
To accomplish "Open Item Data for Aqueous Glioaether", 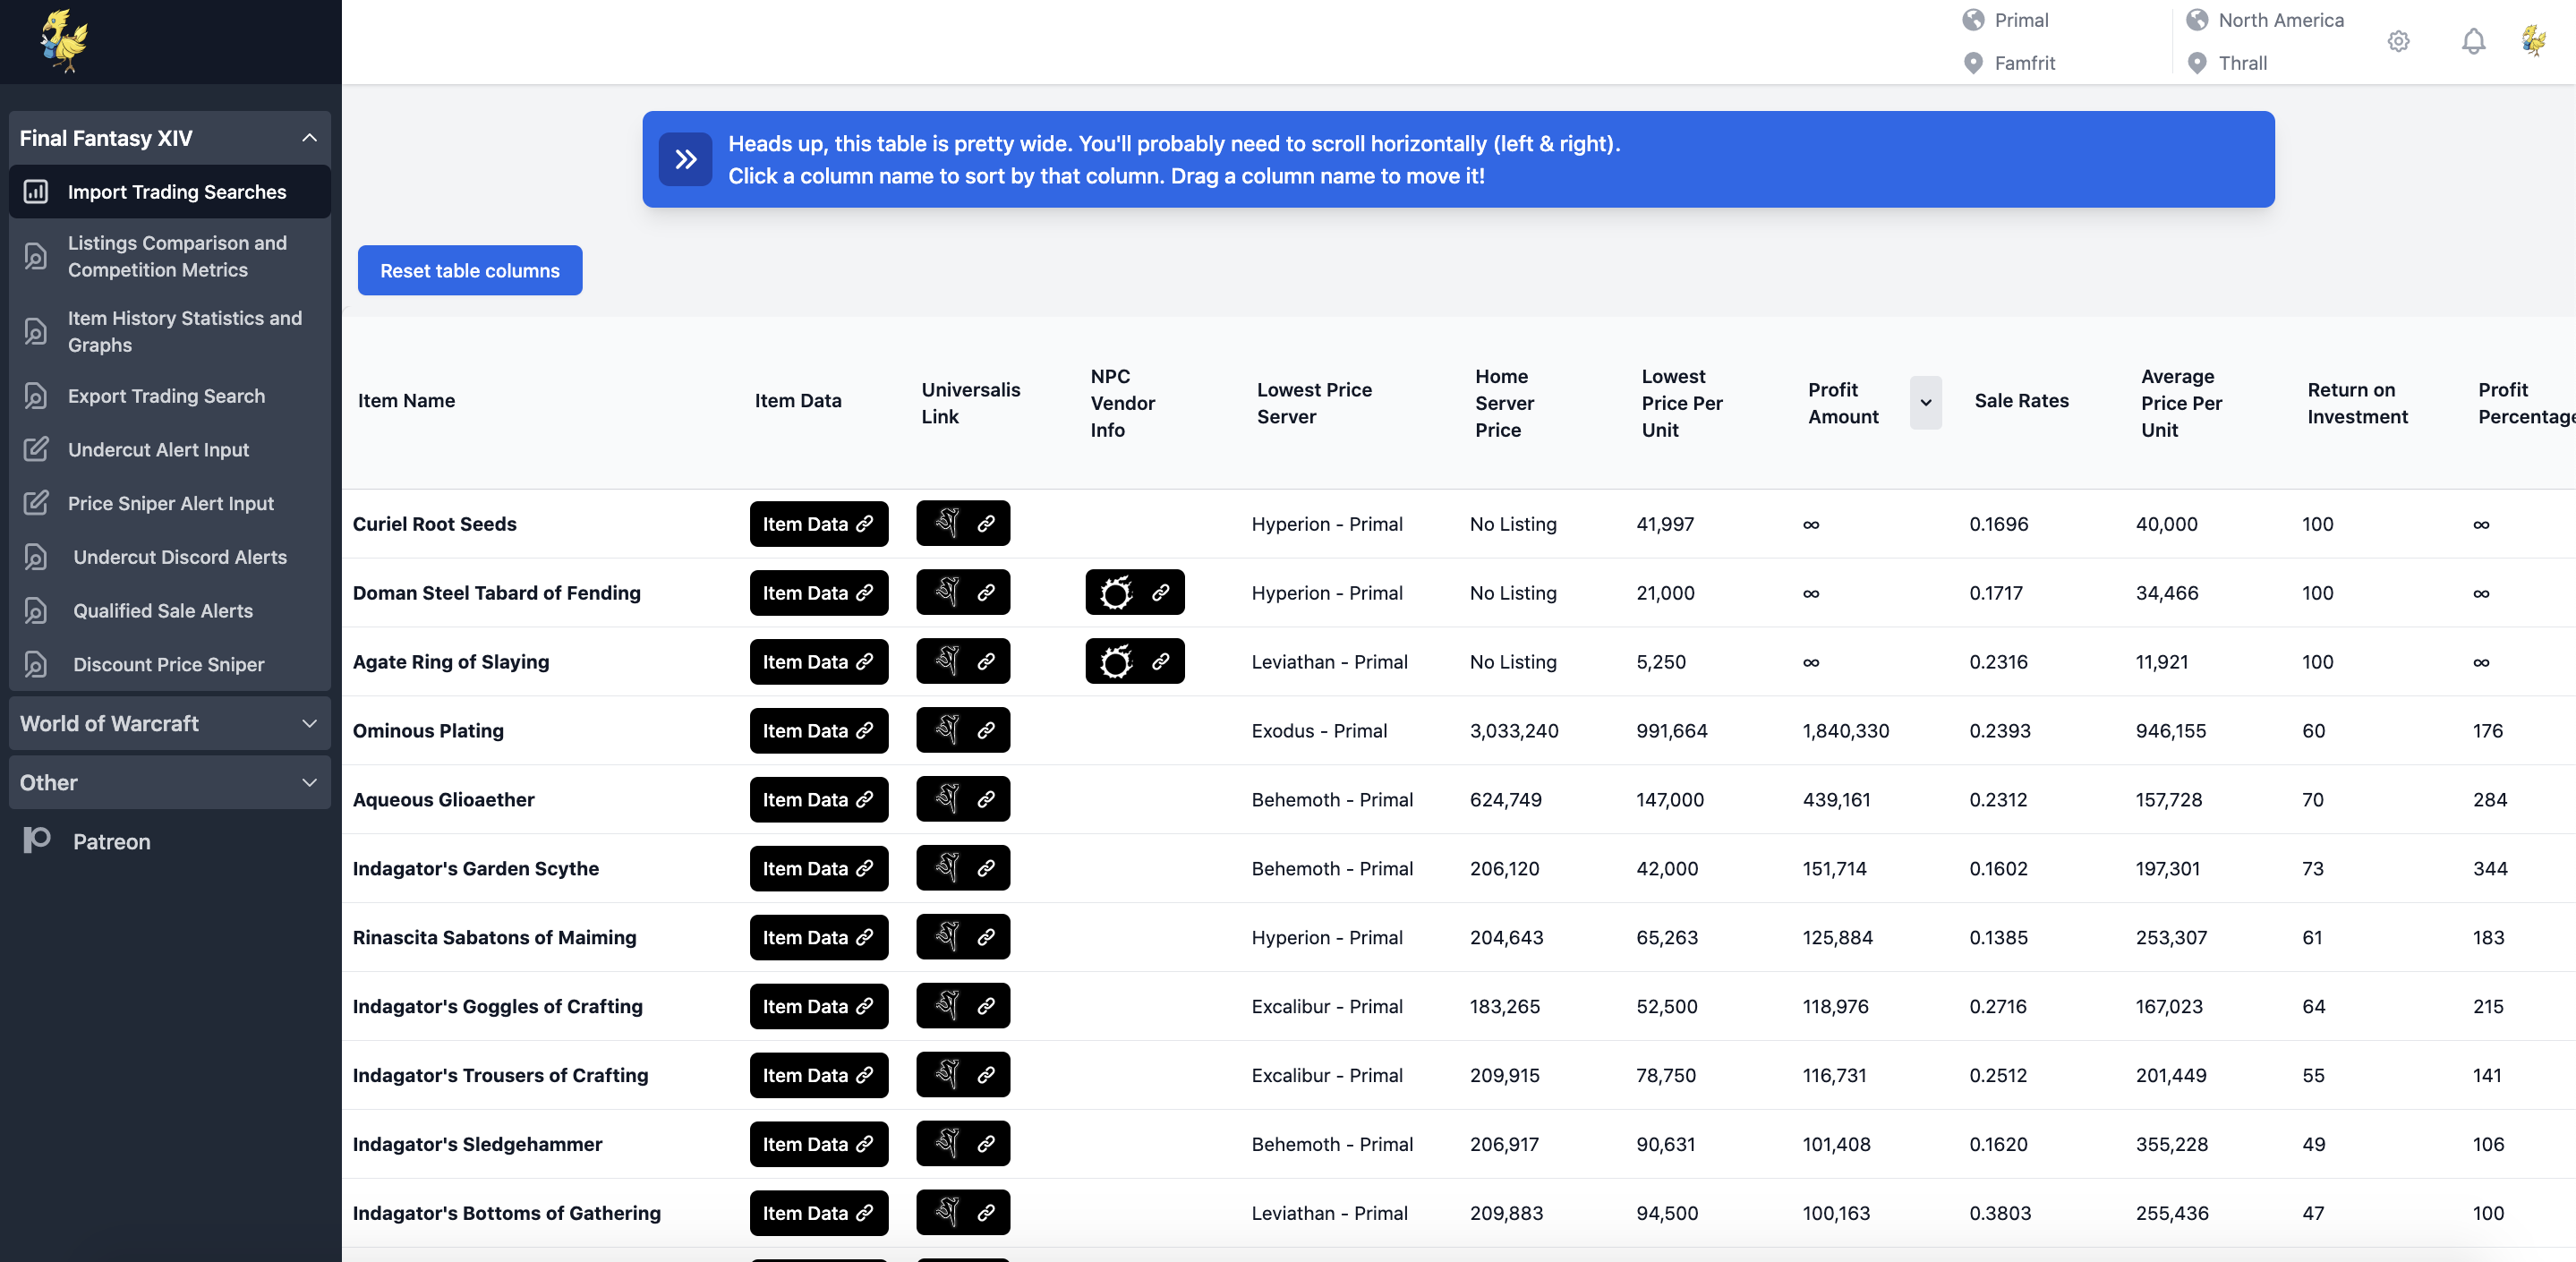I will [x=818, y=799].
